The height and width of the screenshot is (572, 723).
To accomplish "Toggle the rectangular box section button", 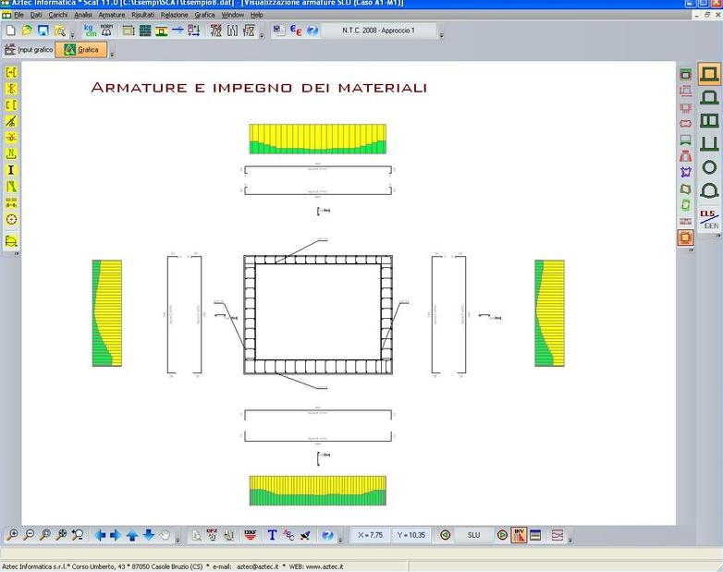I will [710, 74].
